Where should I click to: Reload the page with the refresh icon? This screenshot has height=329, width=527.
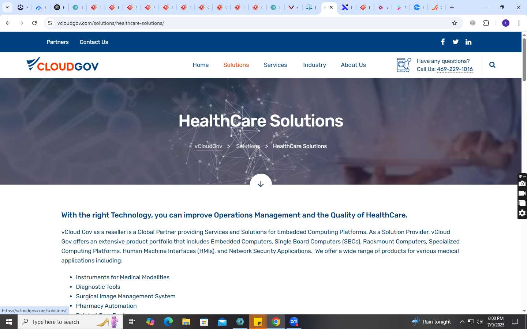click(34, 23)
